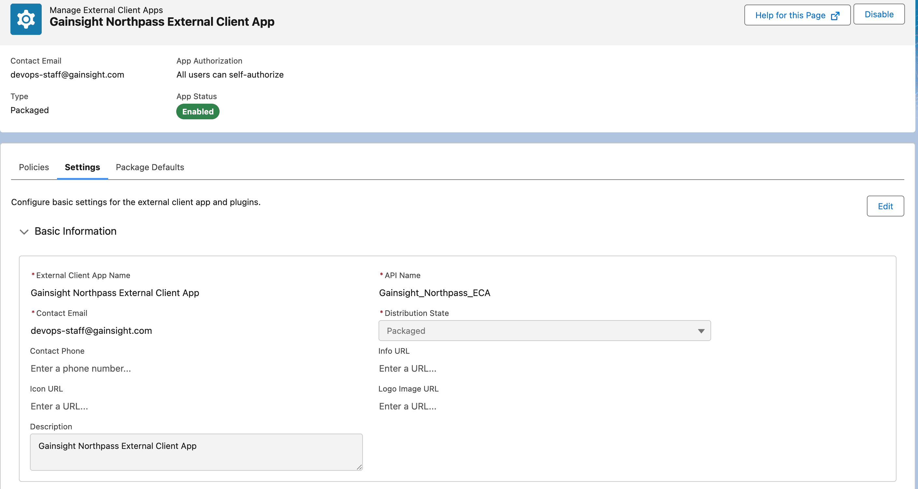Click the Distribution State dropdown arrow
Viewport: 918px width, 489px height.
(701, 331)
